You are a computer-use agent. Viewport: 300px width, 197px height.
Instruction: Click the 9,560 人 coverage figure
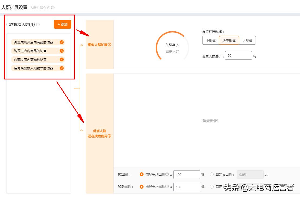[x=172, y=45]
